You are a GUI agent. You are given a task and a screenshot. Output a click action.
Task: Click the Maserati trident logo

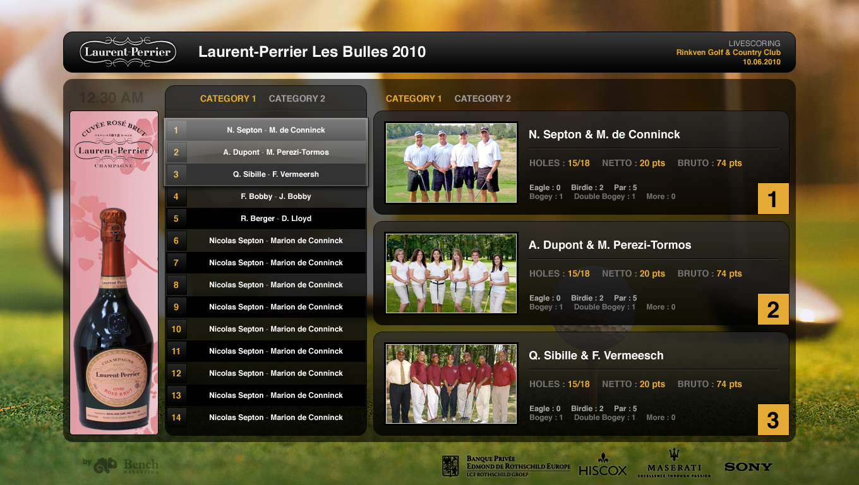[675, 463]
